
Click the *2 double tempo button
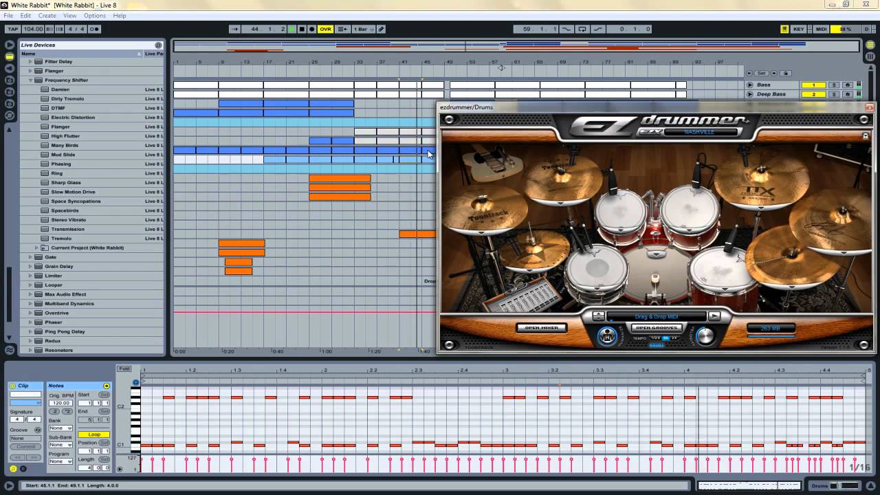click(x=67, y=411)
